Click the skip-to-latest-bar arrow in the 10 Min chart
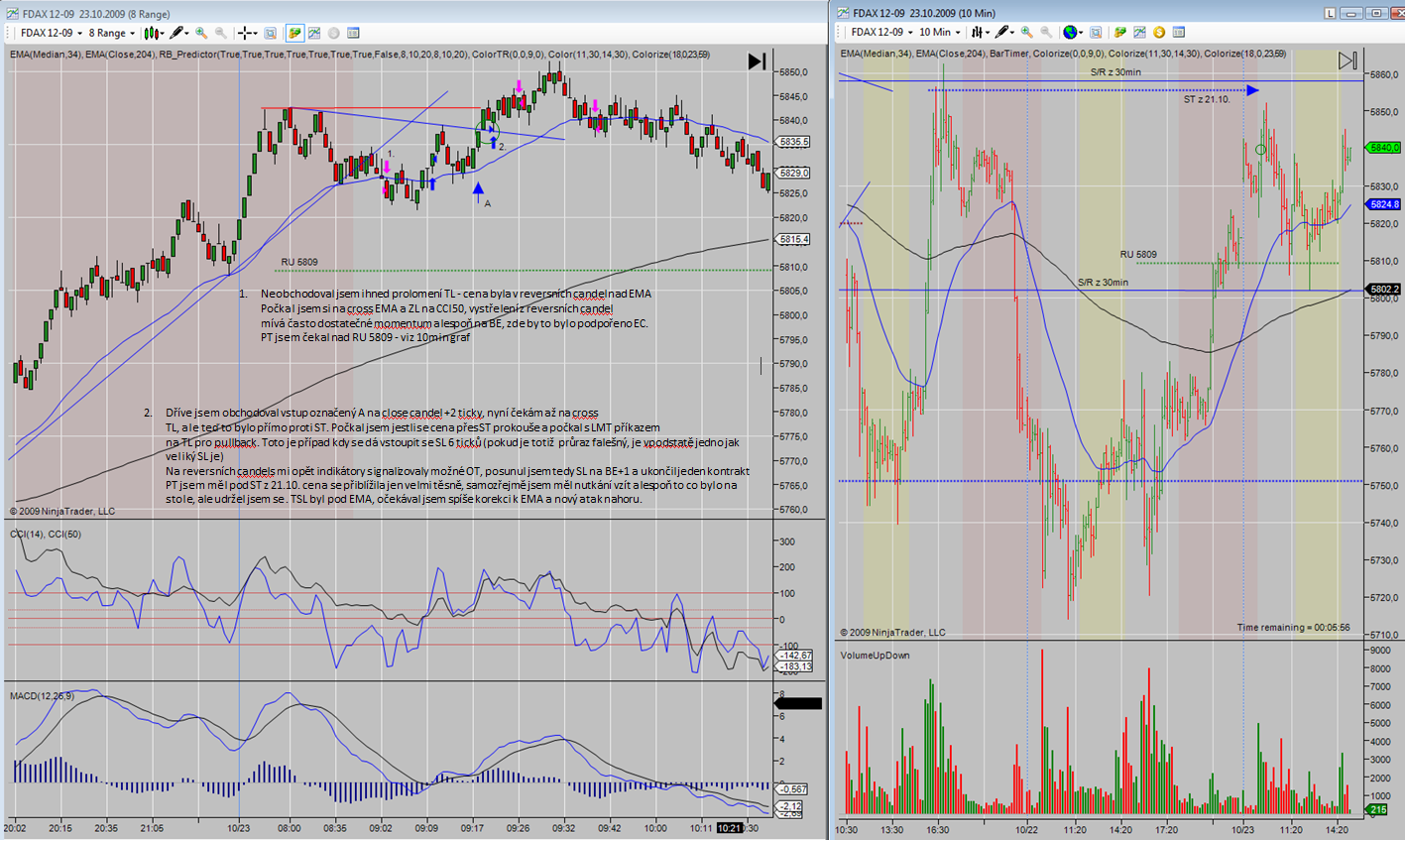The height and width of the screenshot is (841, 1406). [1347, 61]
